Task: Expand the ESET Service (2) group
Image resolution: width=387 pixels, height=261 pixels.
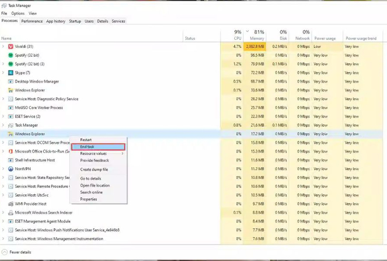Action: pyautogui.click(x=3, y=116)
